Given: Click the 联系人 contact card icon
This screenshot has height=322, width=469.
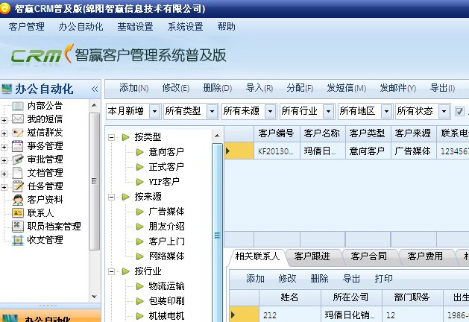Looking at the screenshot, I should [18, 213].
